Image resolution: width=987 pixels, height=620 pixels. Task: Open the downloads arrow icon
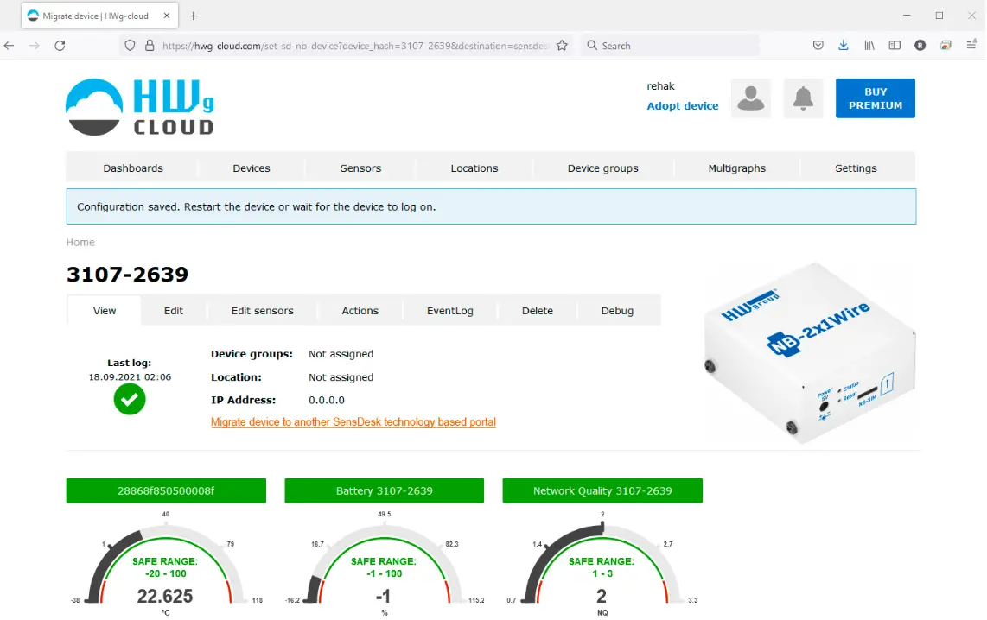click(x=844, y=45)
